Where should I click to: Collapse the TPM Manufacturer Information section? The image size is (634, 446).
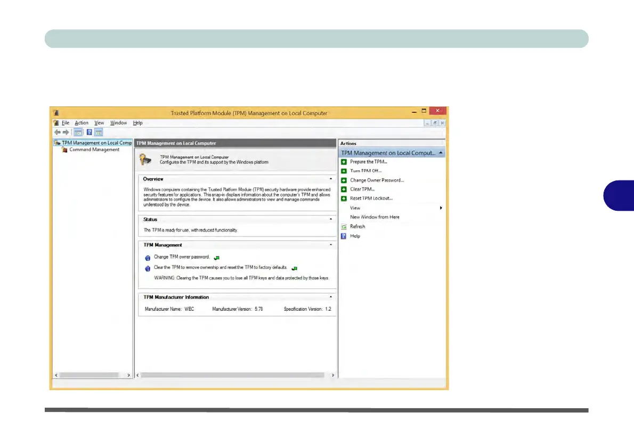(x=331, y=298)
